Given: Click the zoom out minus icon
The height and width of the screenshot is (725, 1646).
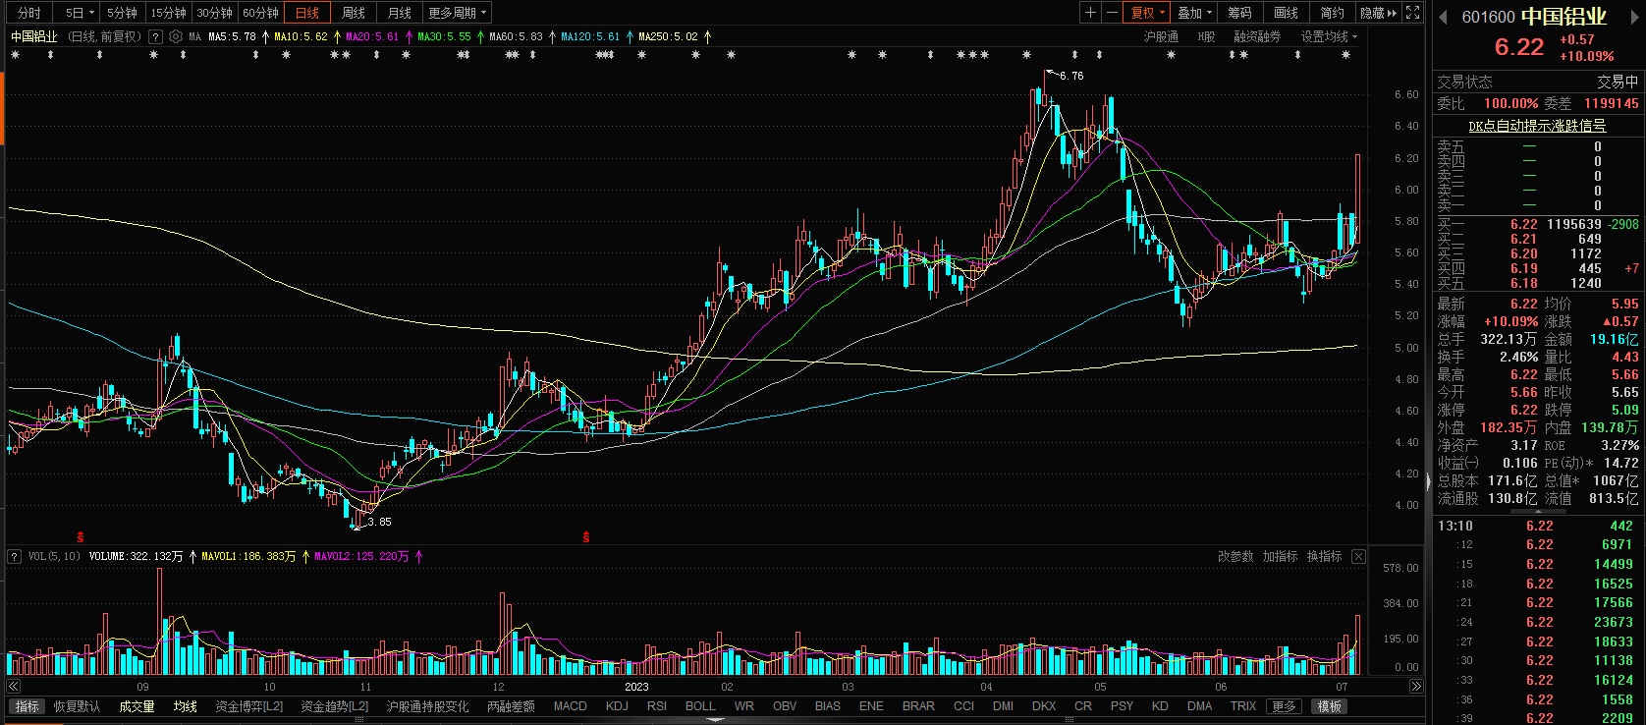Looking at the screenshot, I should [1112, 13].
